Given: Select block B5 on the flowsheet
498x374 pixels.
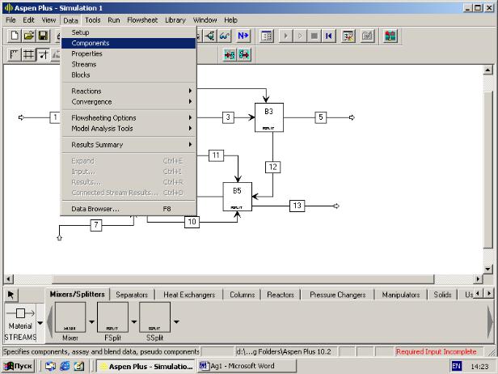Looking at the screenshot, I should [x=237, y=196].
